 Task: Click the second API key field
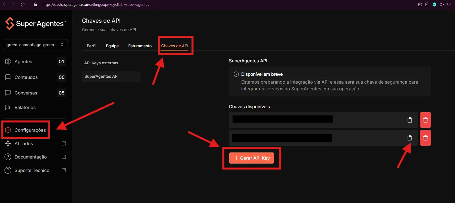tap(323, 138)
